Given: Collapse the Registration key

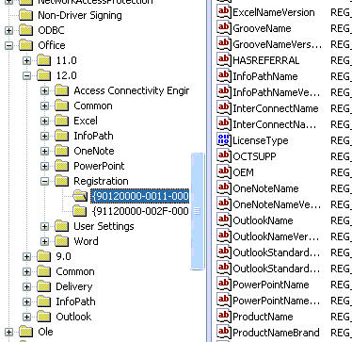Looking at the screenshot, I should click(x=45, y=181).
